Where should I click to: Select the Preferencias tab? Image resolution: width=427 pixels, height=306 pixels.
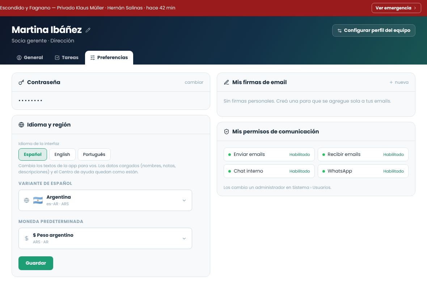point(109,58)
